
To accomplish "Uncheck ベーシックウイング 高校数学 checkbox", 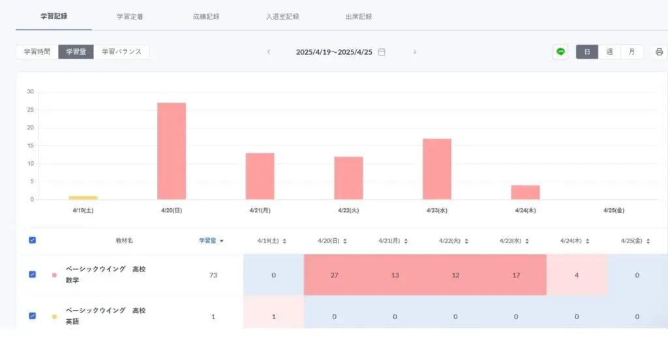I will tap(33, 275).
